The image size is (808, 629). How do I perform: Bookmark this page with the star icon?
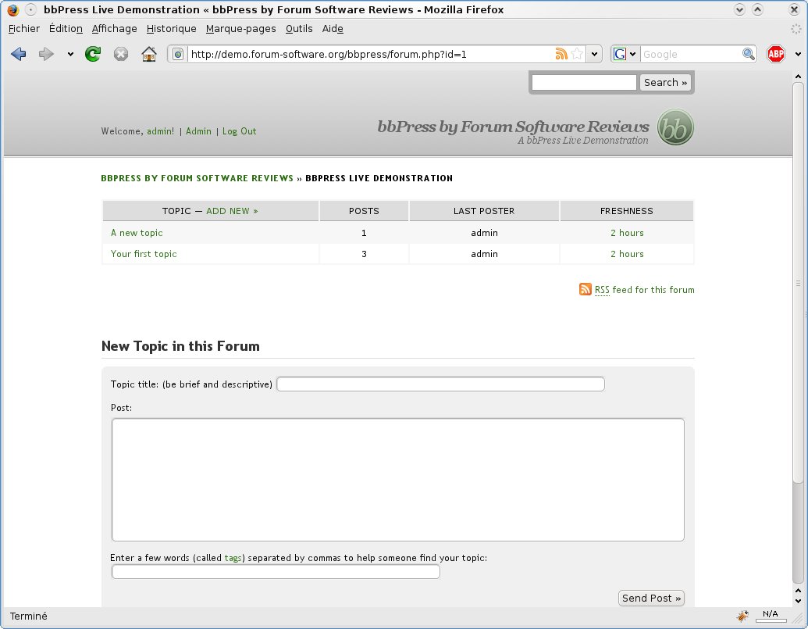click(578, 54)
